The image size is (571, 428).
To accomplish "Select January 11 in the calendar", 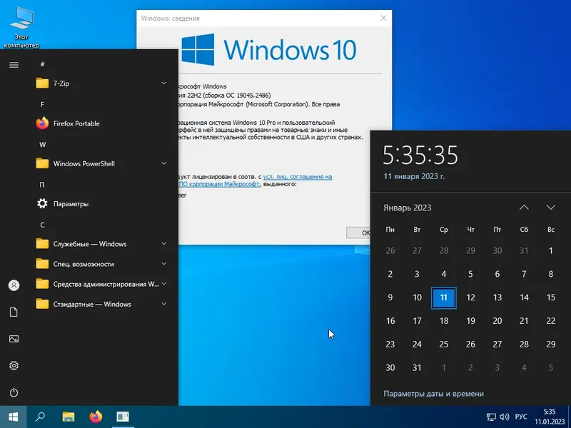I will 443,297.
